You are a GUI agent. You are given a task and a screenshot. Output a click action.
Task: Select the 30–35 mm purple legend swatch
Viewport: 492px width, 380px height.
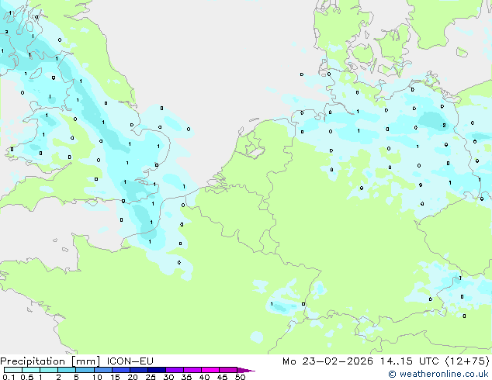[x=174, y=370]
